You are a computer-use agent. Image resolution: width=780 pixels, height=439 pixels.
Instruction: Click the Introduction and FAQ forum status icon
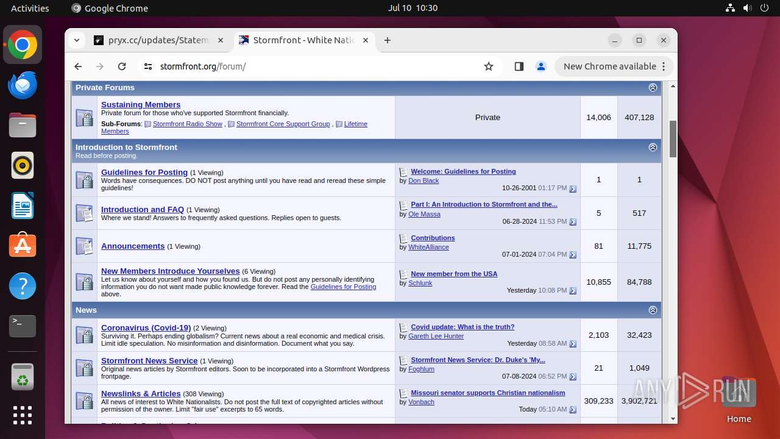coord(84,213)
